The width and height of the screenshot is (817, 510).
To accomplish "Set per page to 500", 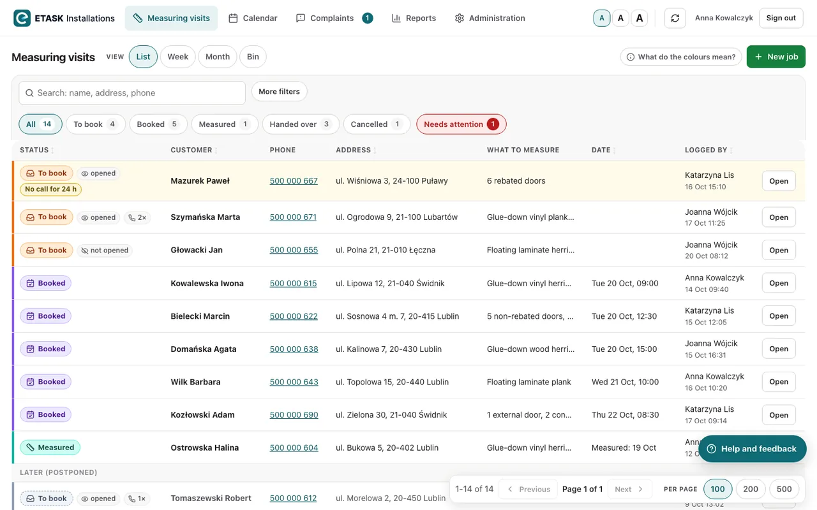I will pyautogui.click(x=784, y=489).
